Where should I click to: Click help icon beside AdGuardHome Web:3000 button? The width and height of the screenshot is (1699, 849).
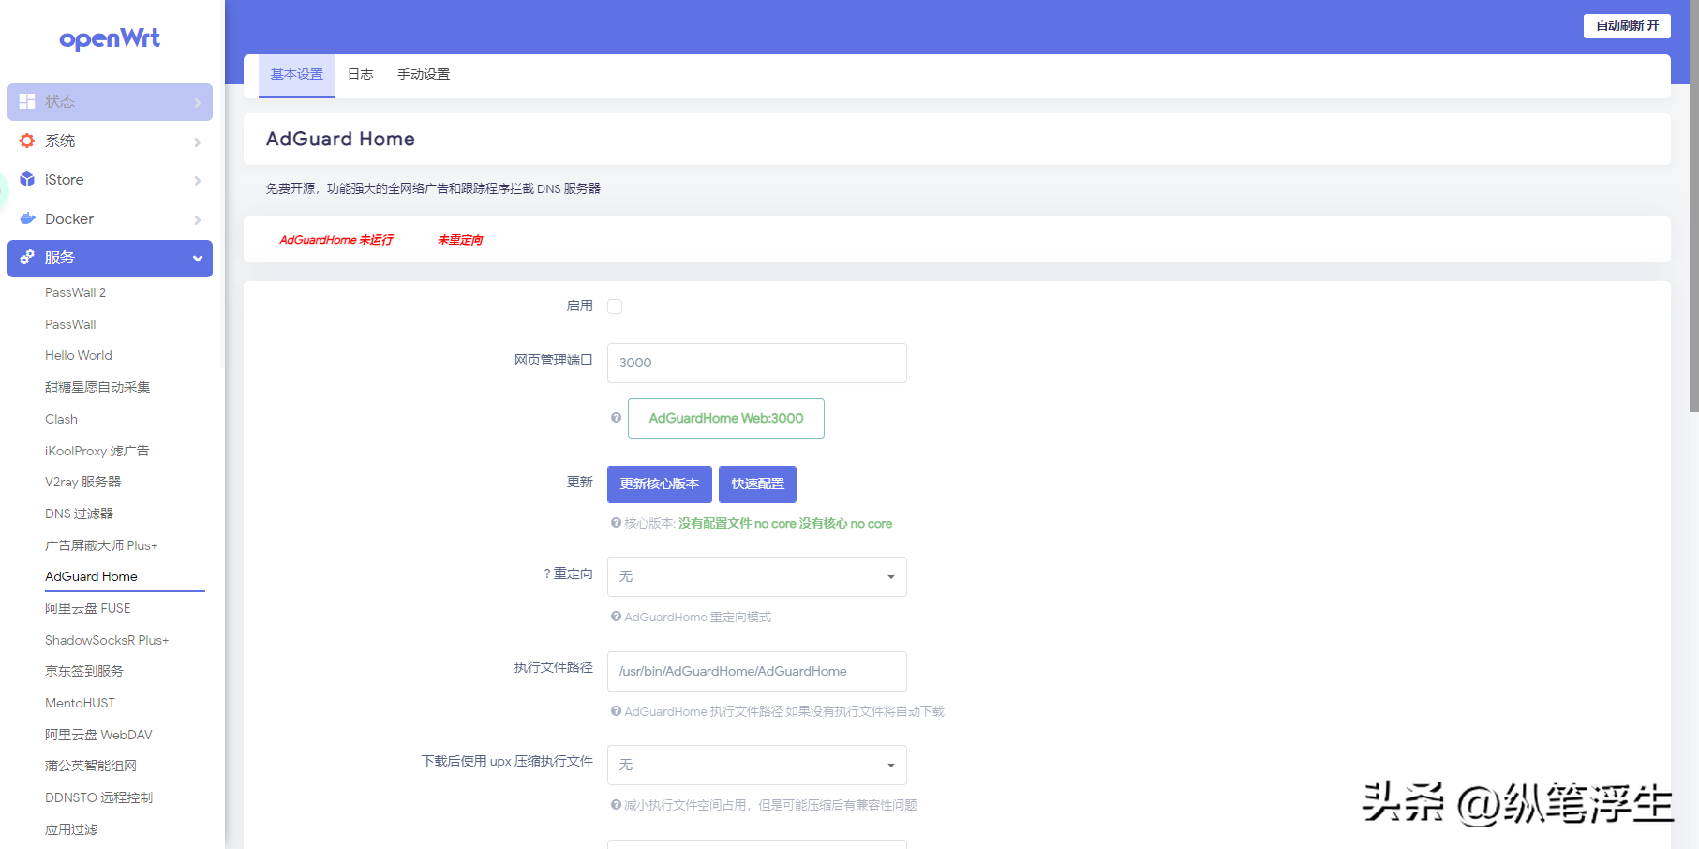pyautogui.click(x=616, y=418)
